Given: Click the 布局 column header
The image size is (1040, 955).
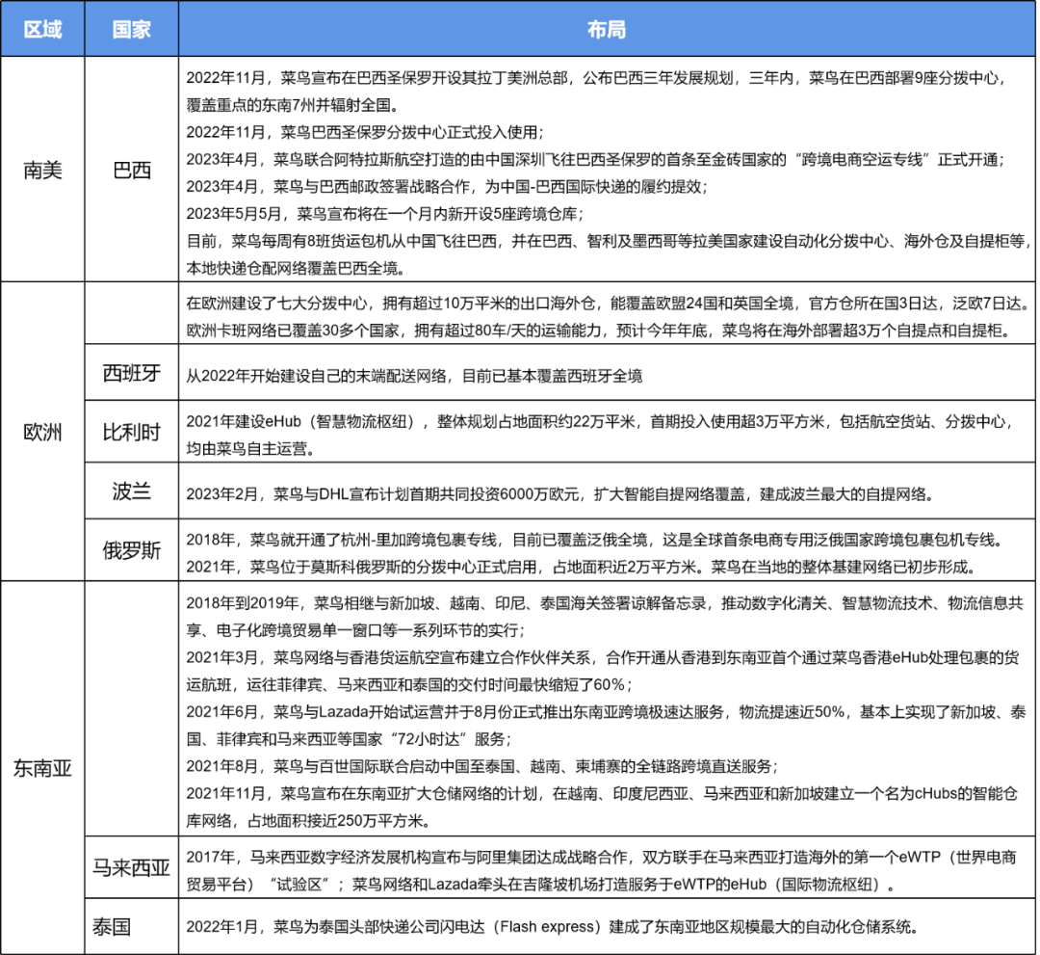Looking at the screenshot, I should pyautogui.click(x=607, y=29).
